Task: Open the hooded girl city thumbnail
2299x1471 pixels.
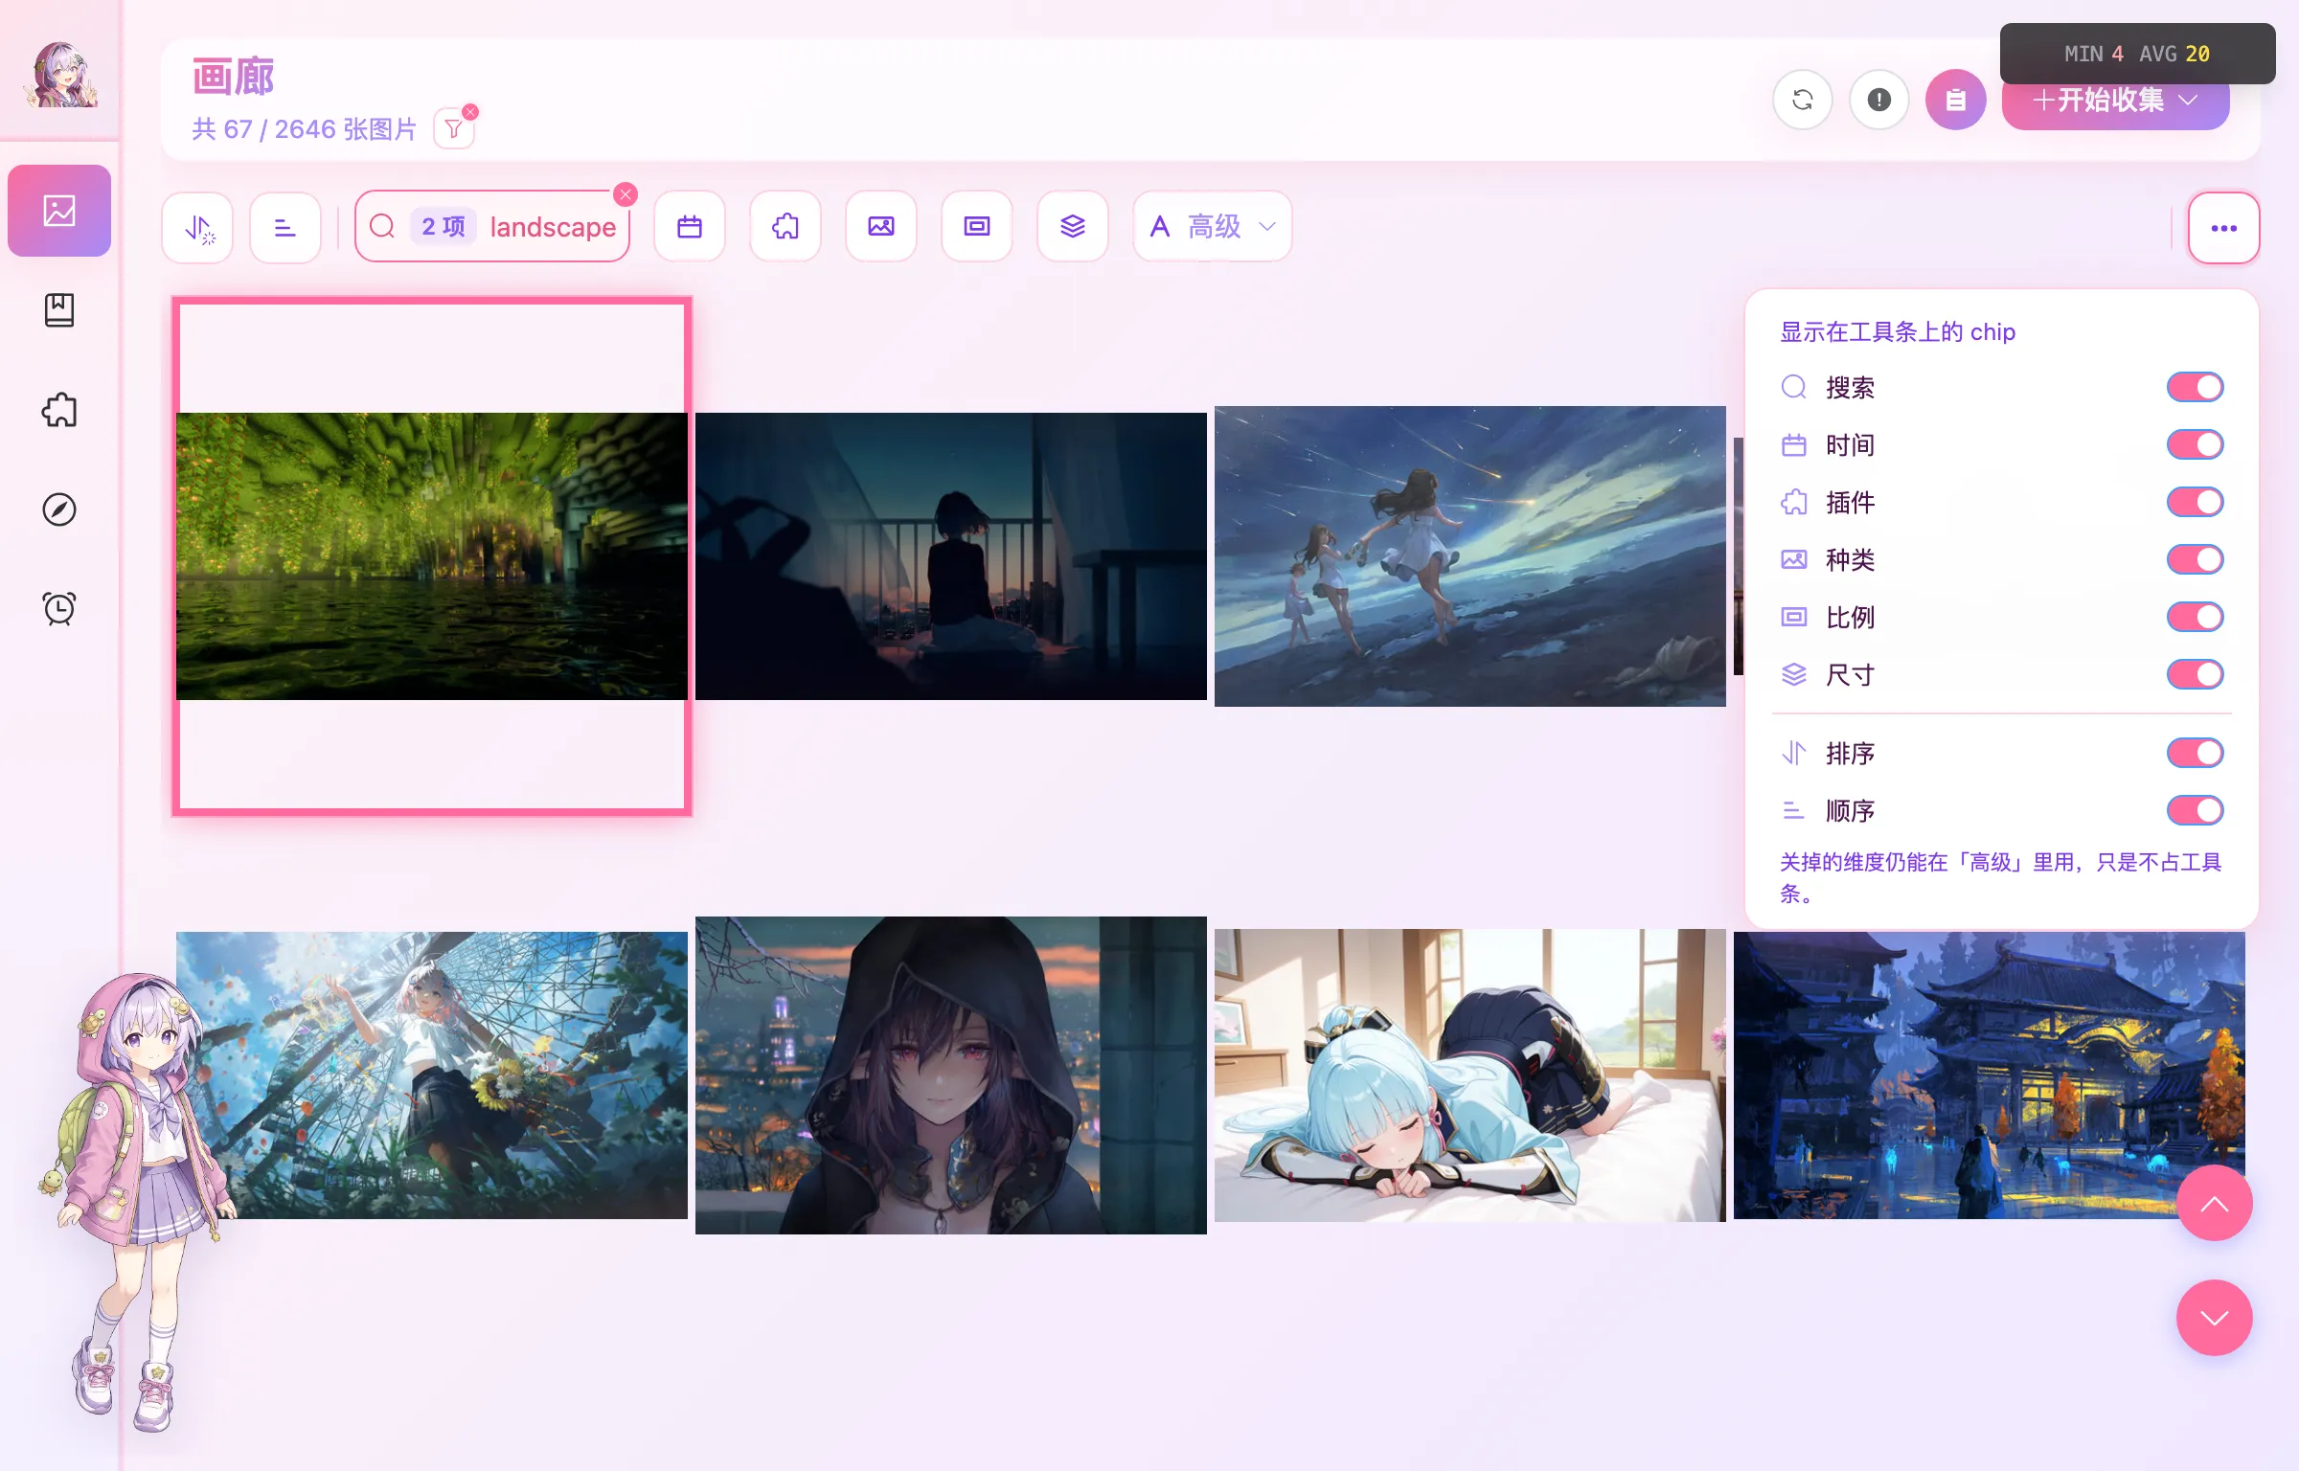Action: (x=950, y=1075)
